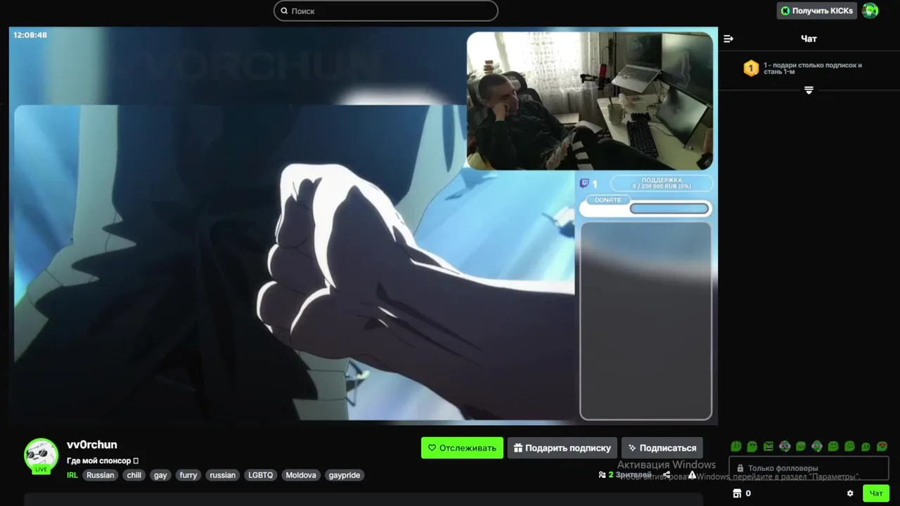Screen dimensions: 900x506
Task: Open the chat shop icon
Action: 737,493
